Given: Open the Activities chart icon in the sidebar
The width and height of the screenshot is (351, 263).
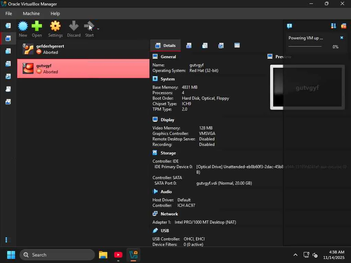Looking at the screenshot, I should pos(8,102).
